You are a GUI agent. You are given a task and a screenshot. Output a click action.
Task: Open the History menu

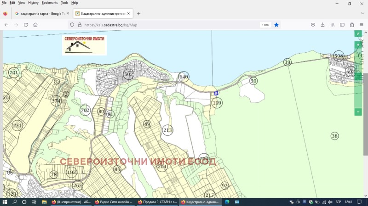33,3
